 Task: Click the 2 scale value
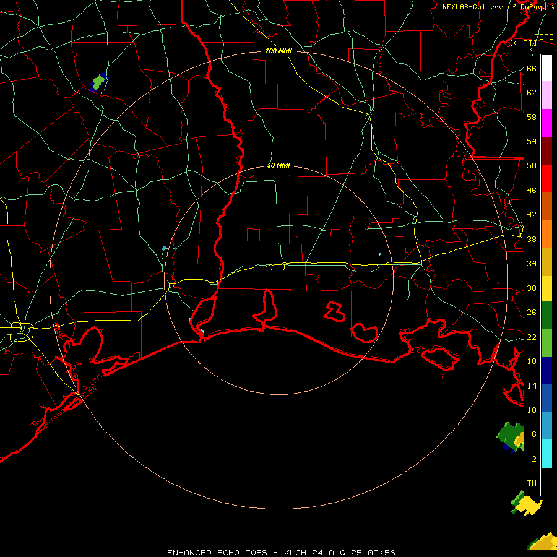coord(533,459)
